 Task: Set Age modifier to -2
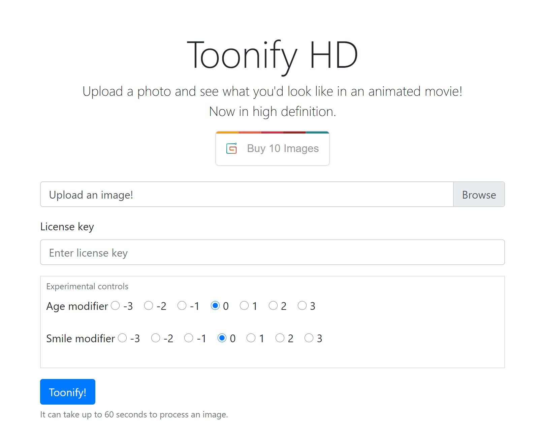point(149,305)
